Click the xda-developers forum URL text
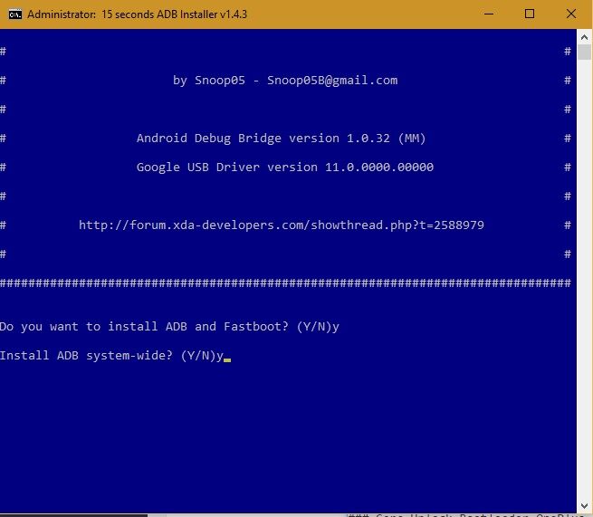Viewport: 593px width, 517px height. [282, 225]
